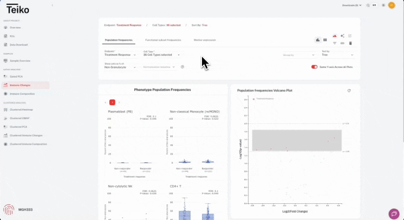This screenshot has height=220, width=404.
Task: Open the Normalization baseline dropdown
Action: coord(159,67)
